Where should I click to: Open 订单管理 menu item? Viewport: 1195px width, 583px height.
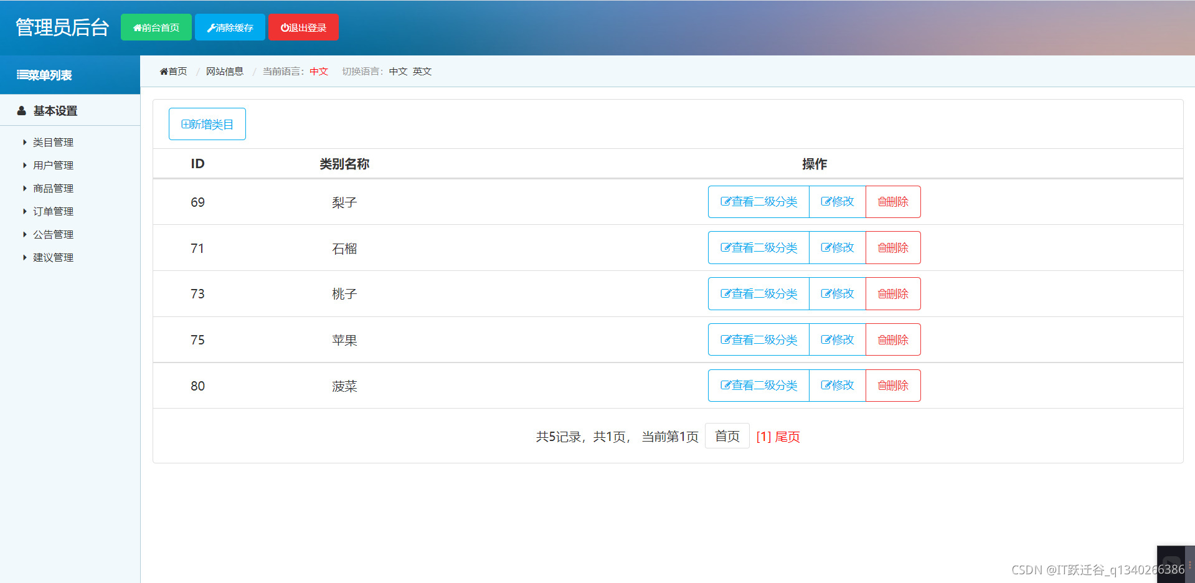point(53,212)
